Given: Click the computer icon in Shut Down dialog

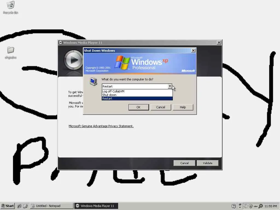Looking at the screenshot, I should [94, 81].
